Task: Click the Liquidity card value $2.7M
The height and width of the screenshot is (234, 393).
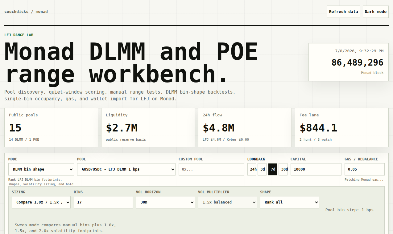Action: 122,128
